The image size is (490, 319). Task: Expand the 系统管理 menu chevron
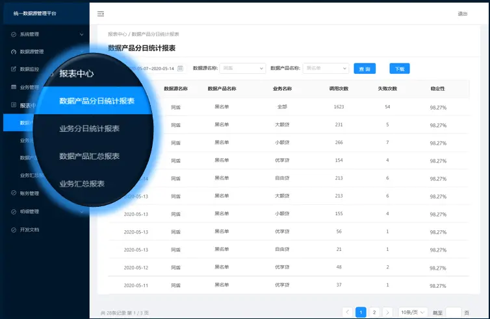(x=81, y=34)
